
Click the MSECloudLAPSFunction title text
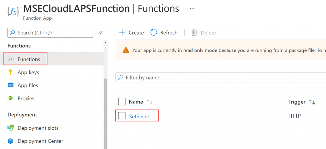pyautogui.click(x=76, y=9)
